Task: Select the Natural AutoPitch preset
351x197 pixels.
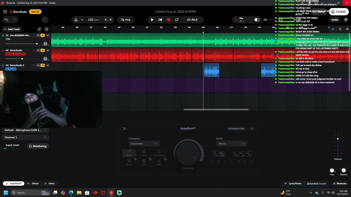Action: tap(129, 162)
